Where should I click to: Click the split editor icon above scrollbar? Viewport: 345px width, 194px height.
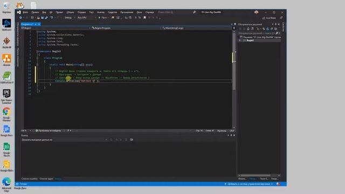pos(234,28)
